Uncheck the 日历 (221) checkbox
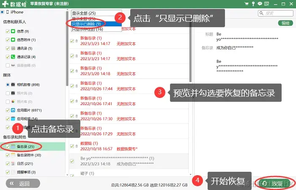Image resolution: width=296 pixels, height=190 pixels. (x=8, y=164)
